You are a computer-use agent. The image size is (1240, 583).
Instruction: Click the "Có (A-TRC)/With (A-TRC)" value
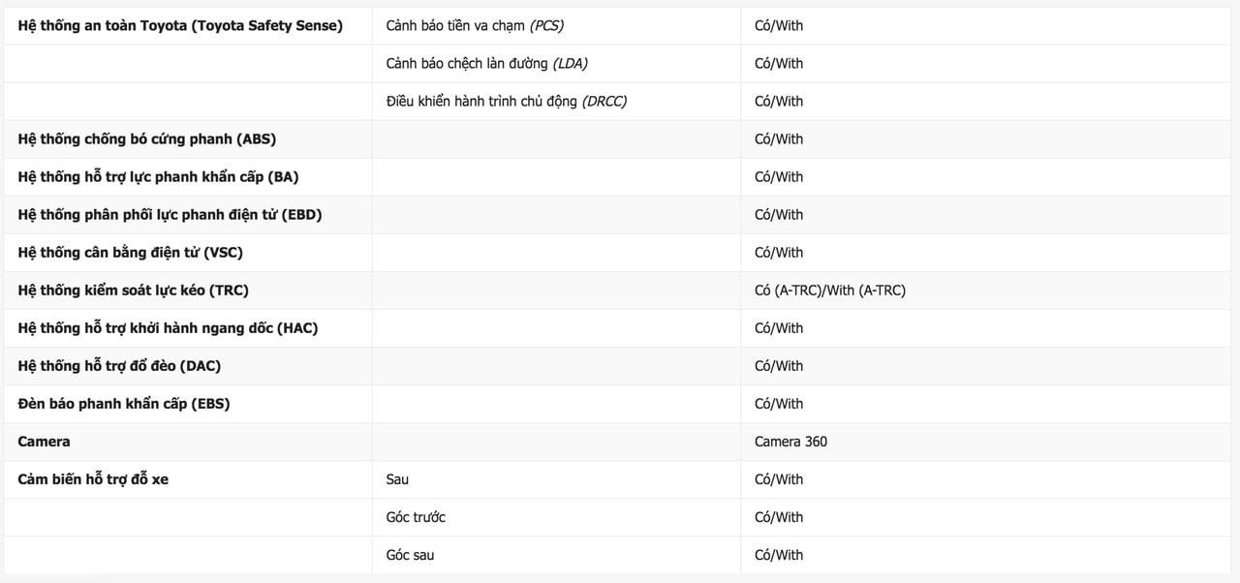tap(829, 291)
